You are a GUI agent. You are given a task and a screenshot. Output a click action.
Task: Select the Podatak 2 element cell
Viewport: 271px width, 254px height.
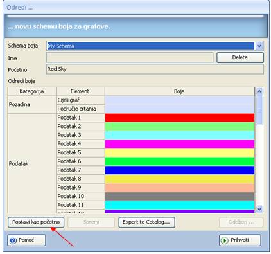point(80,127)
